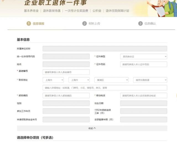
Task: Open the 证件类型 dropdown showing 居民身份证
Action: (x=143, y=57)
